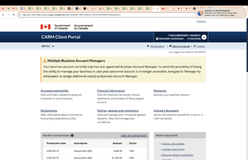
Task: Click the browser forward arrow
Action: pos(8,15)
